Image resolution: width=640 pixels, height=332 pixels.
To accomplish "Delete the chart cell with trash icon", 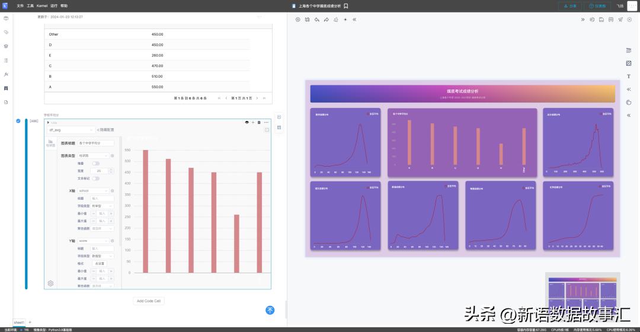I will 259,122.
